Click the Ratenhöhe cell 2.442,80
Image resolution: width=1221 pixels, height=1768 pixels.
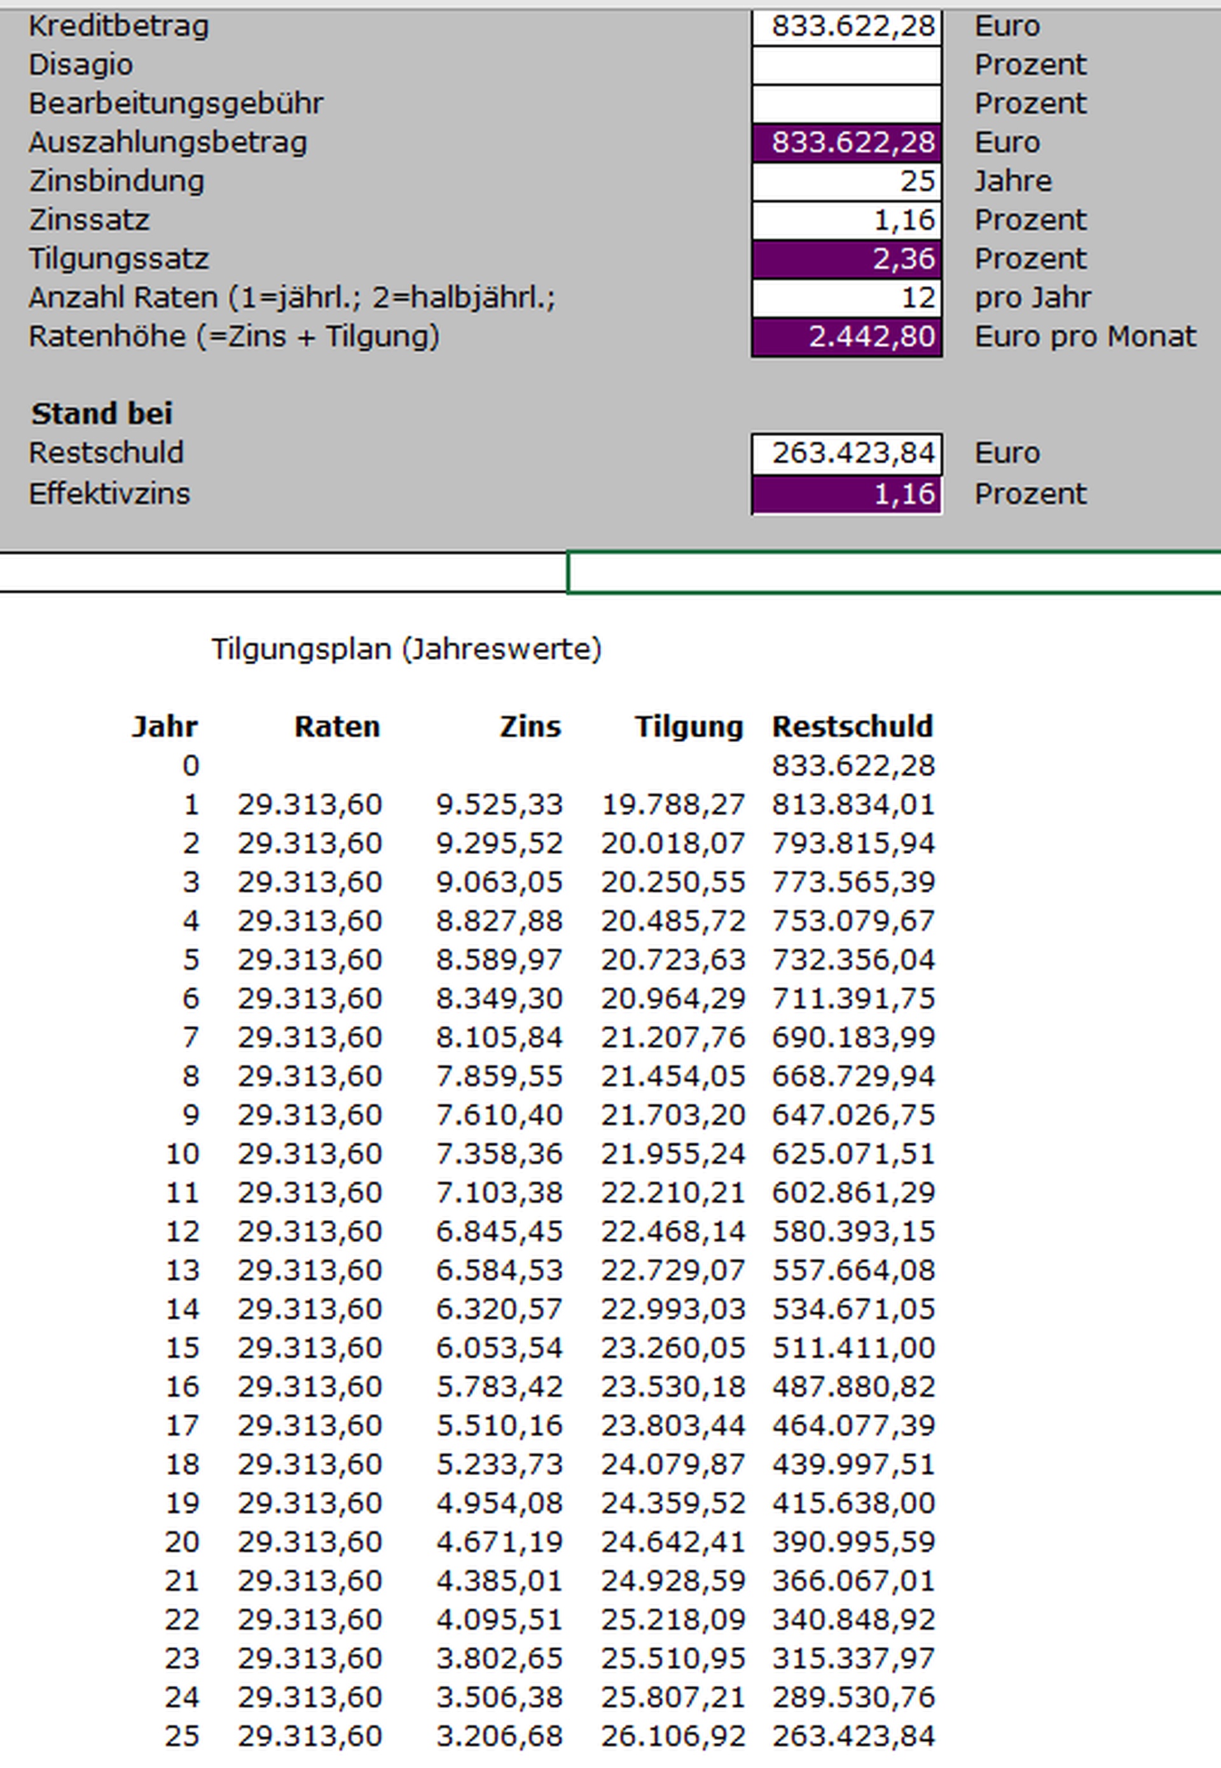click(846, 337)
